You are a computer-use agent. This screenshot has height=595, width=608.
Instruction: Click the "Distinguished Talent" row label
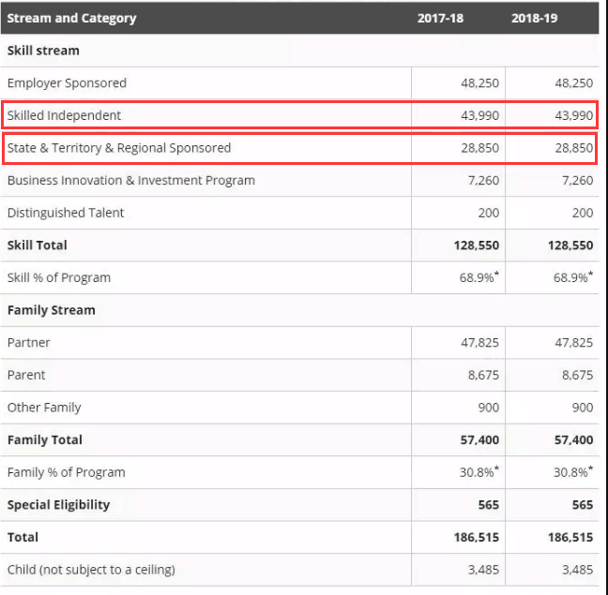coord(66,213)
